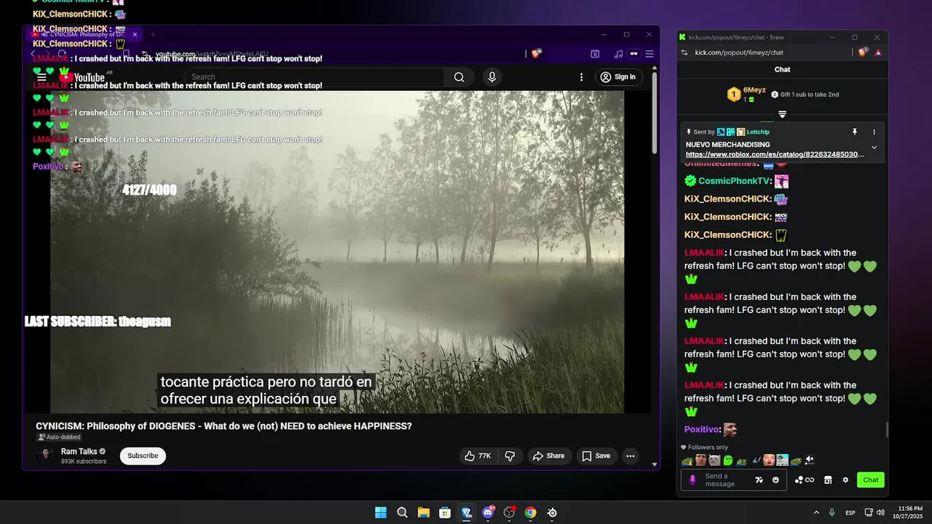
Task: Open the YouTube hamburger guide menu
Action: [x=42, y=77]
